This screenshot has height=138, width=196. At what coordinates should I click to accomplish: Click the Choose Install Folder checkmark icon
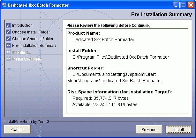coord(8,32)
